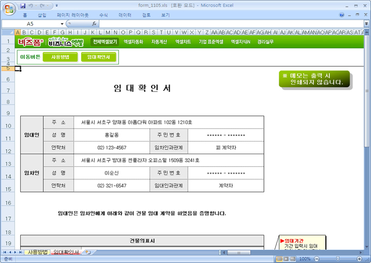Click the green 사용방법 button
The width and height of the screenshot is (371, 263).
(60, 57)
